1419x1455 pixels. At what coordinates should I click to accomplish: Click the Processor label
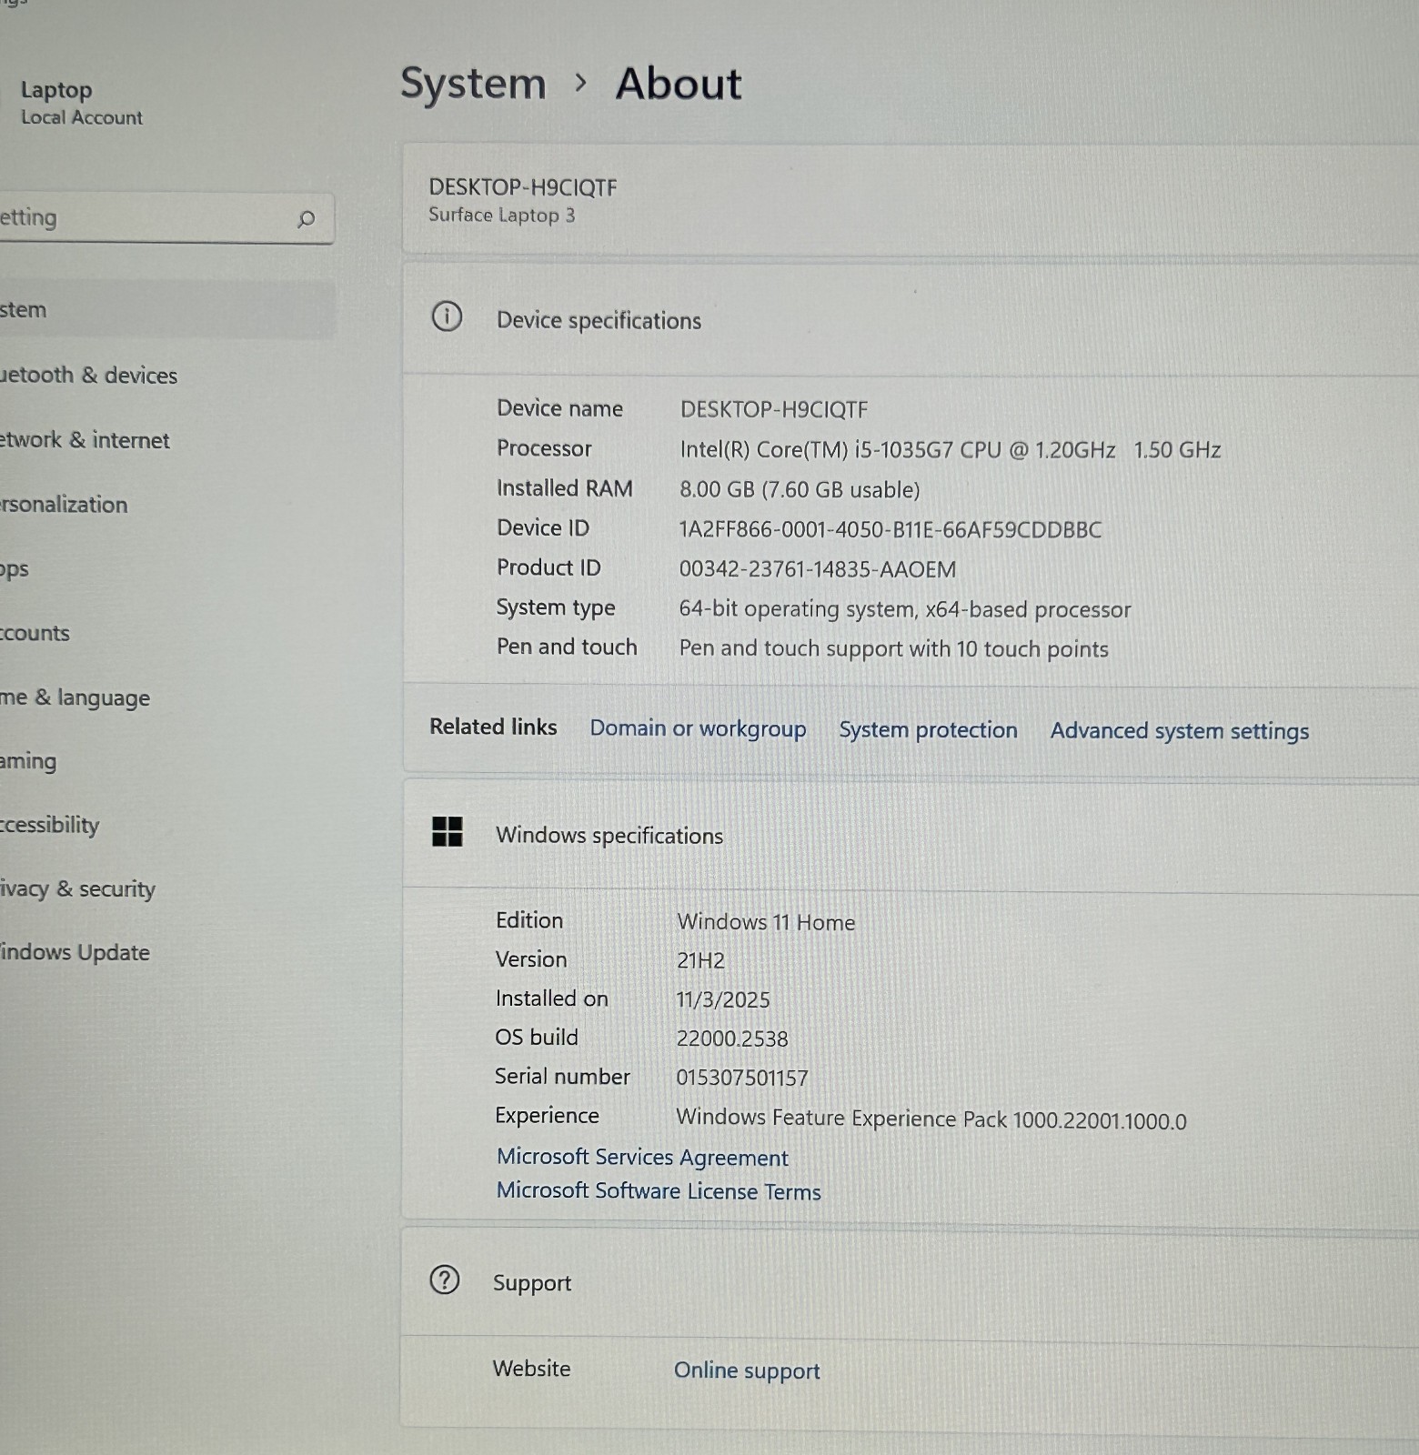pos(544,448)
